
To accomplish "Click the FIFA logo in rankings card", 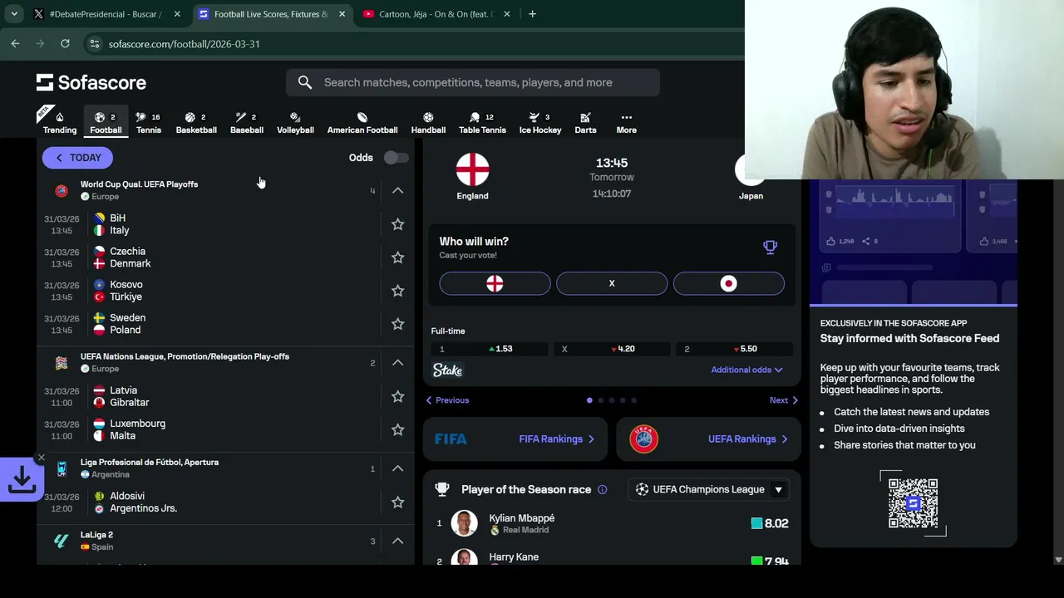I will click(x=451, y=439).
